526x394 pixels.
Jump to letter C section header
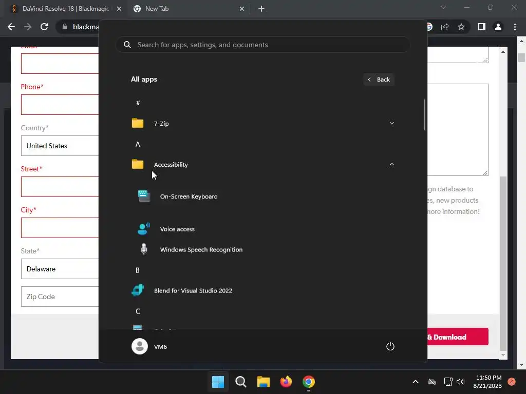click(x=138, y=311)
